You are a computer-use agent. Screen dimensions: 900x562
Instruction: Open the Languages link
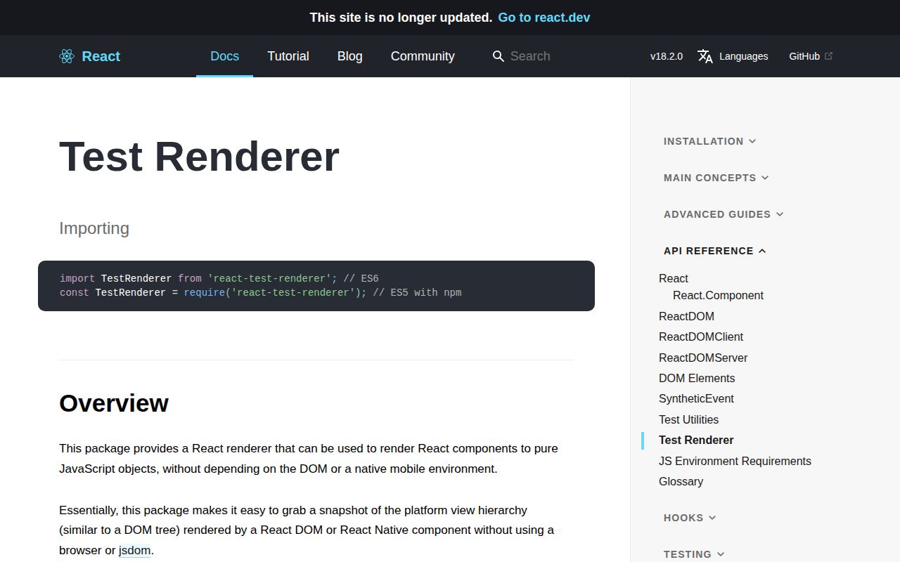[x=733, y=56]
